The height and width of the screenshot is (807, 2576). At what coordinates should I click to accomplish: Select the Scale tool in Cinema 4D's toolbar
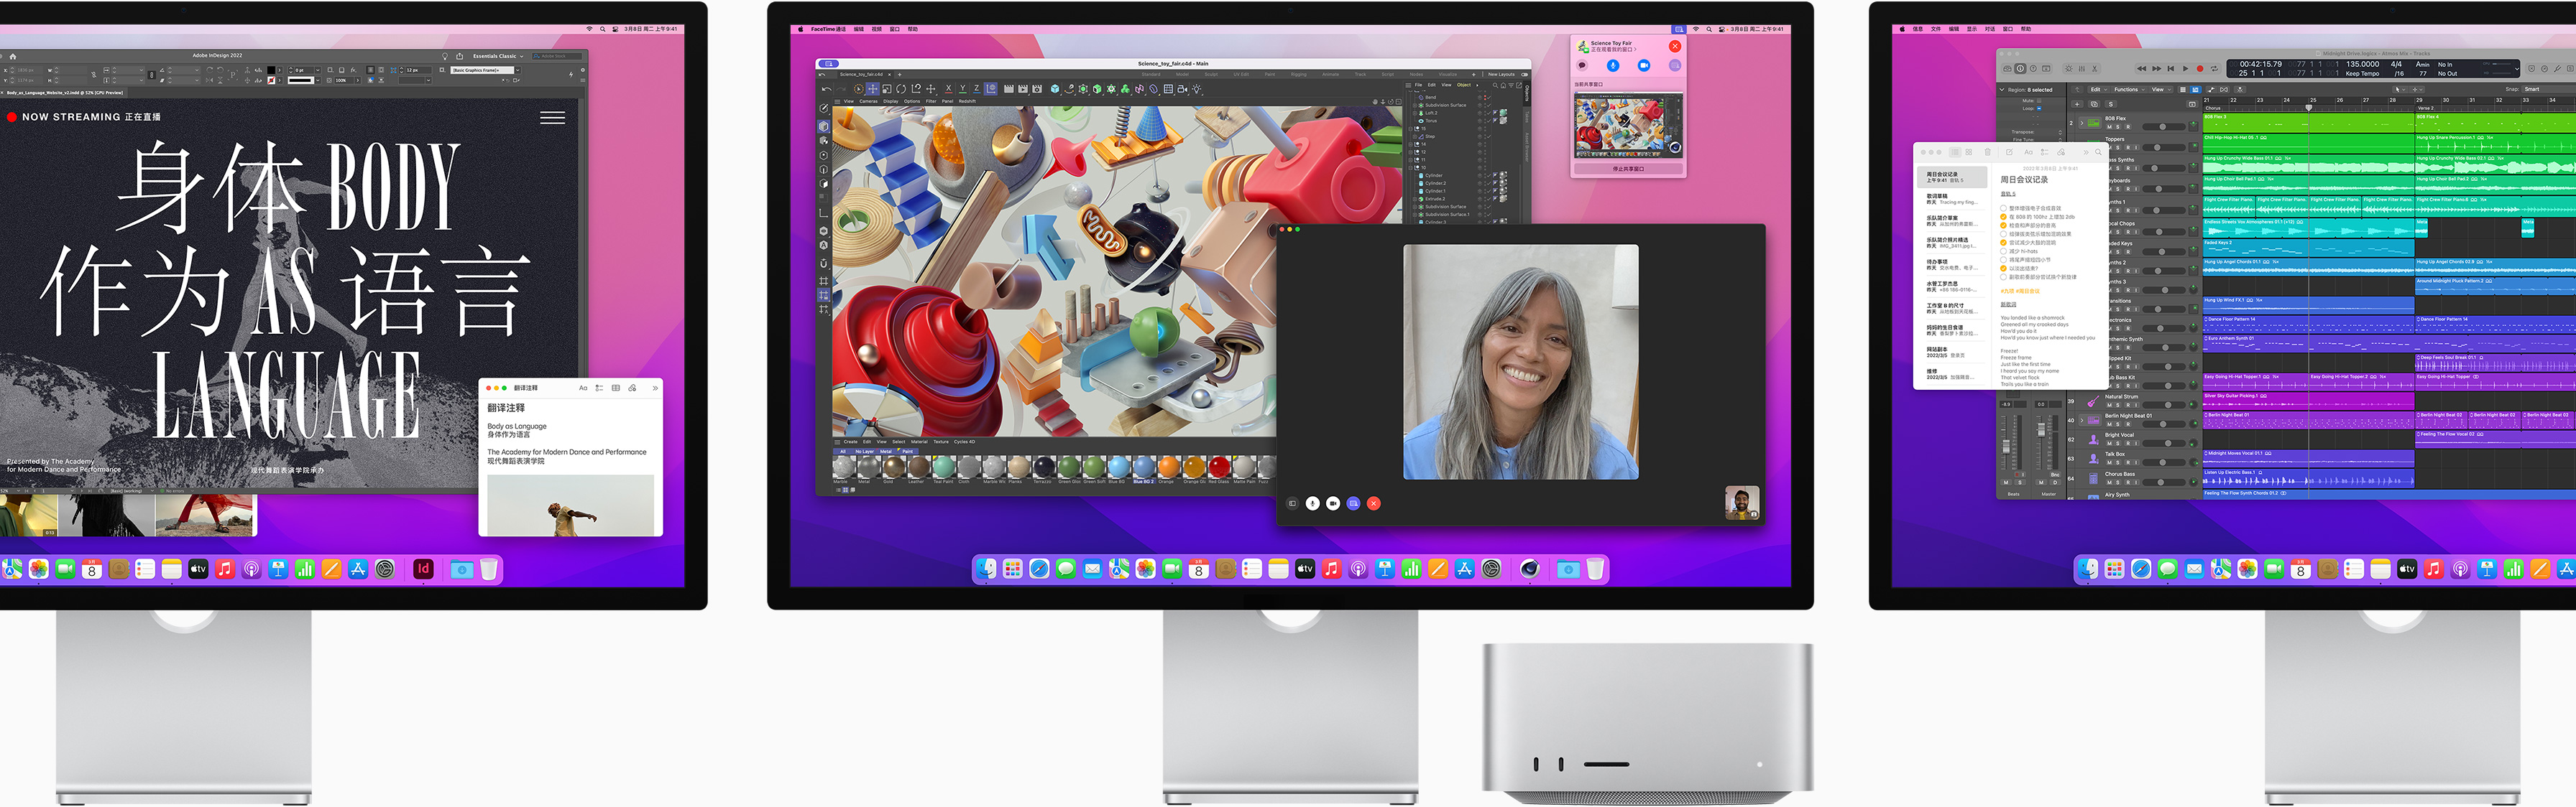click(x=888, y=88)
